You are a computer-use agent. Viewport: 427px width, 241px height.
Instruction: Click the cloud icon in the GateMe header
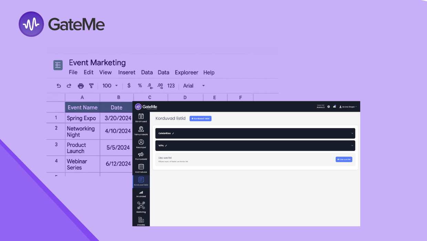pyautogui.click(x=334, y=106)
